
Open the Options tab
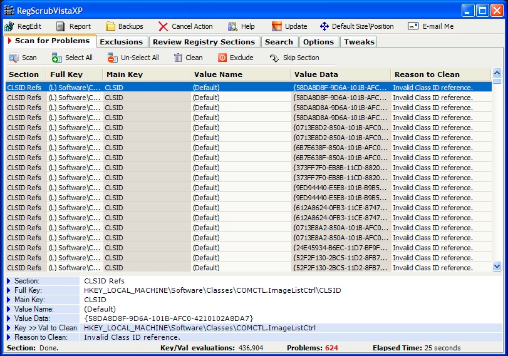[x=318, y=42]
